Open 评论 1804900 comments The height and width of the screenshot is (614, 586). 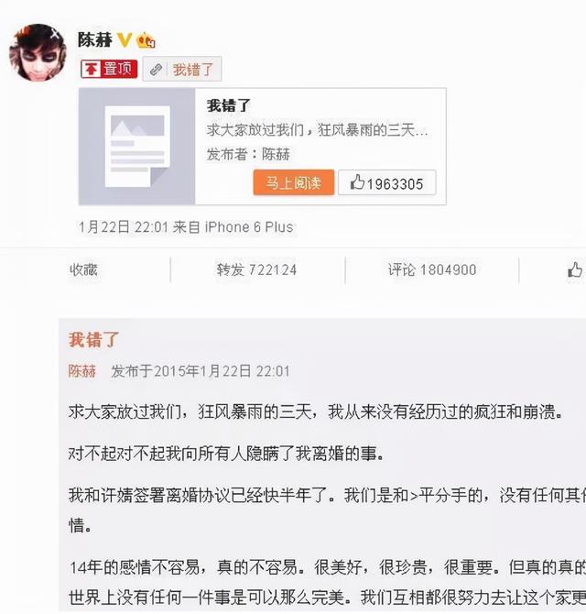[x=432, y=269]
